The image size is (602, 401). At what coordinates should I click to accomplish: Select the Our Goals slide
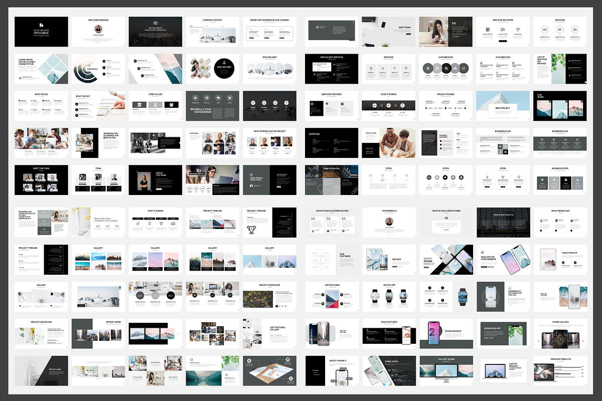98,69
